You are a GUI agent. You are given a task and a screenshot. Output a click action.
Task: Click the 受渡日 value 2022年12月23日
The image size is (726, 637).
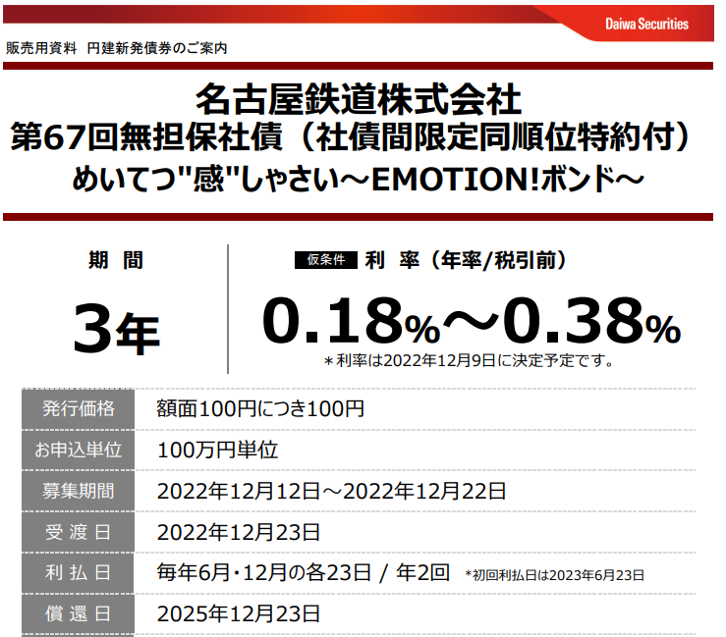(239, 532)
